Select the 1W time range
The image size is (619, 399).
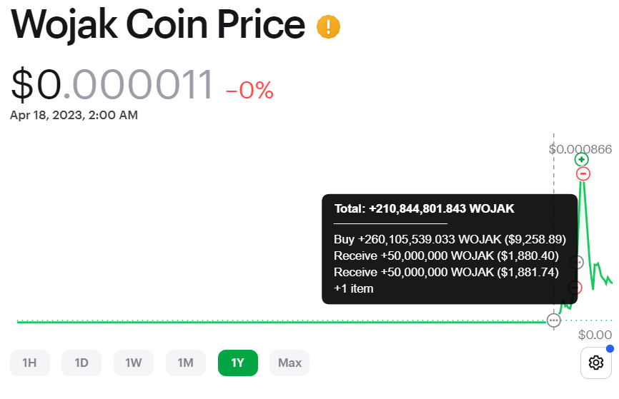point(134,363)
